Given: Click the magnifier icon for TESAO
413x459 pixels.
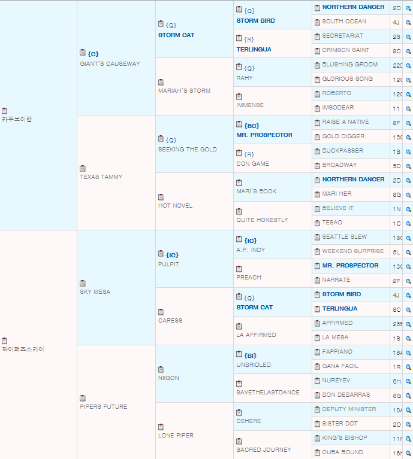Looking at the screenshot, I should [408, 223].
